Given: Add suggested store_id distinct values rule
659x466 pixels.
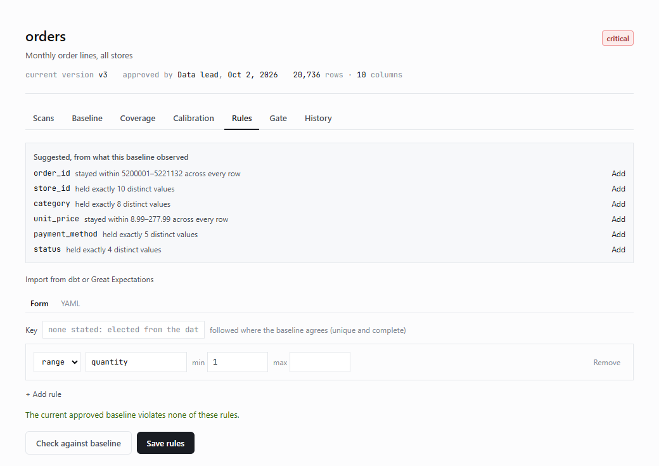Looking at the screenshot, I should [618, 189].
